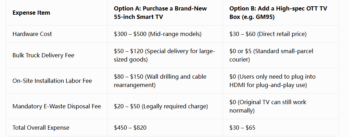
Task: Select the On-Site Installation Labor Fee label
Action: click(52, 81)
